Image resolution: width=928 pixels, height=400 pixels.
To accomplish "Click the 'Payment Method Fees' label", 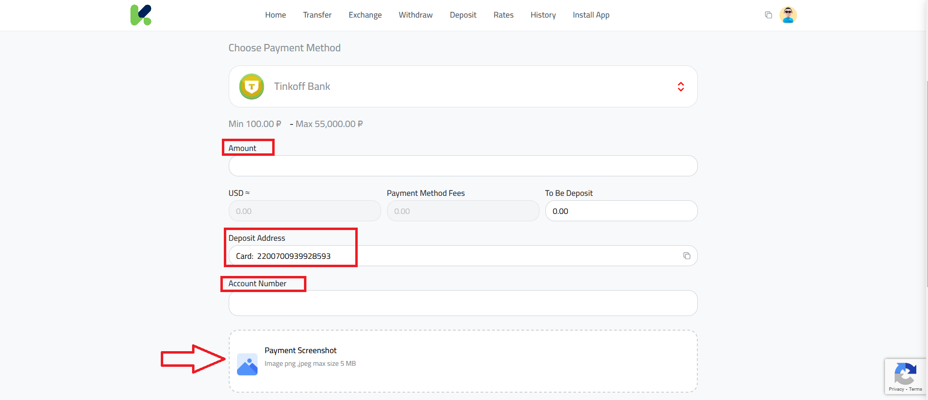I will coord(426,193).
